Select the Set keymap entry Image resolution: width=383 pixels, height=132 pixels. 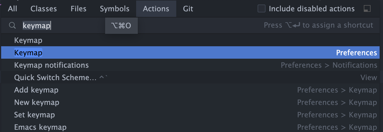point(34,115)
